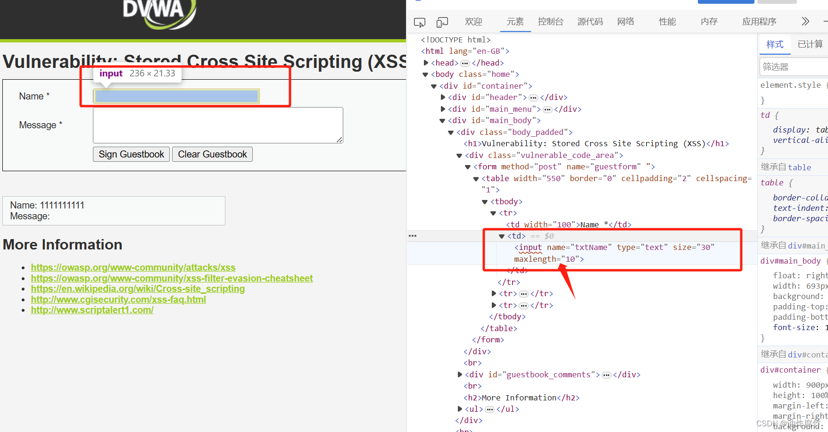Open the scriptalert1.com link
Image resolution: width=828 pixels, height=432 pixels.
point(92,310)
